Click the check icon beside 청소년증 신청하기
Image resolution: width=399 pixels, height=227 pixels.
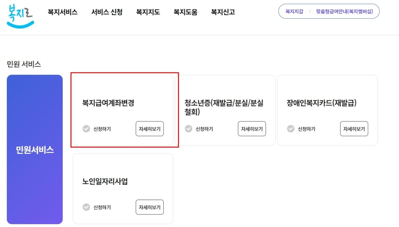[189, 129]
